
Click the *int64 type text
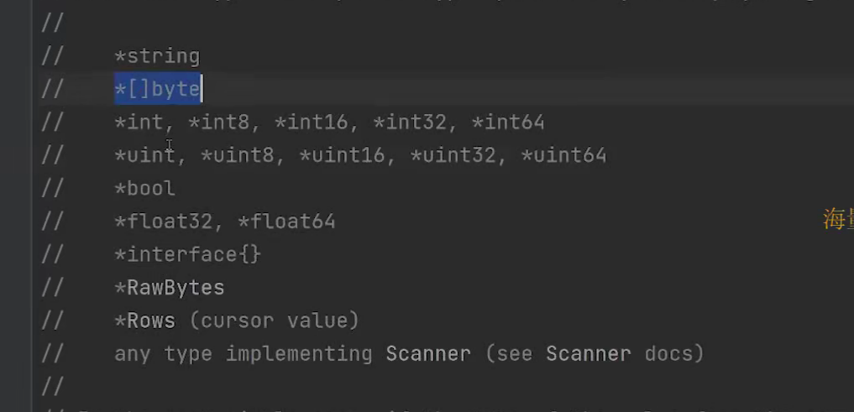508,122
